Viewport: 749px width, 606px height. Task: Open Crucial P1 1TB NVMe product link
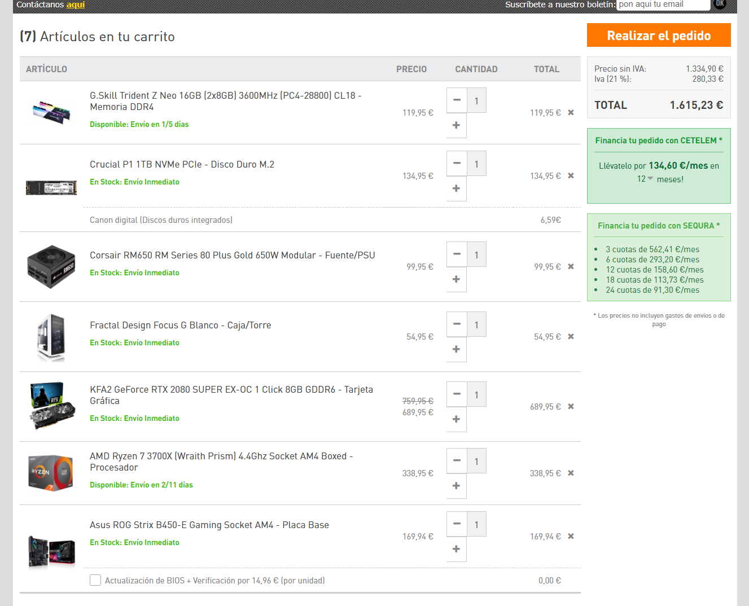(182, 164)
